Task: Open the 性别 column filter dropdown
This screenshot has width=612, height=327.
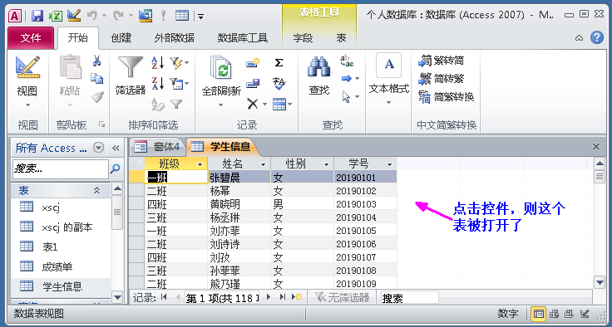Action: [x=326, y=164]
